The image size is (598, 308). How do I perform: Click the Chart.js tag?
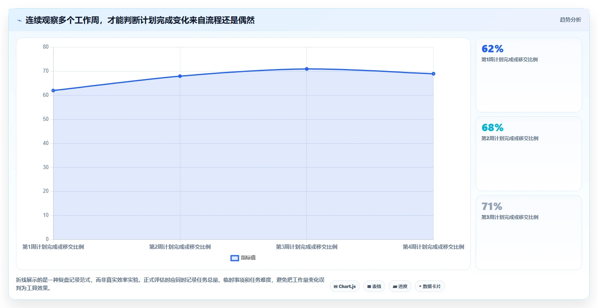pyautogui.click(x=345, y=286)
